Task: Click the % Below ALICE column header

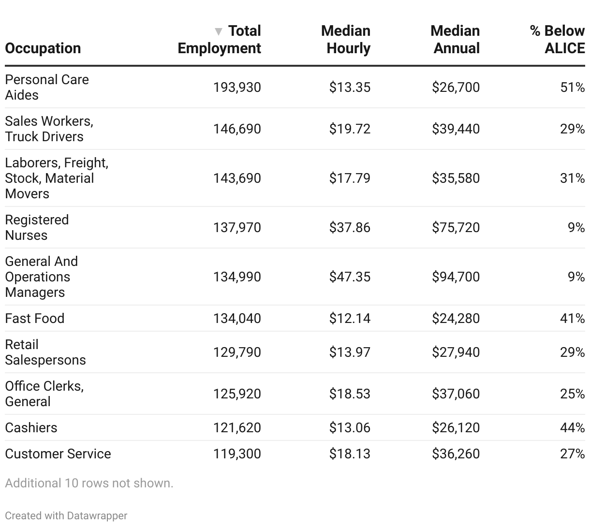Action: click(x=557, y=40)
